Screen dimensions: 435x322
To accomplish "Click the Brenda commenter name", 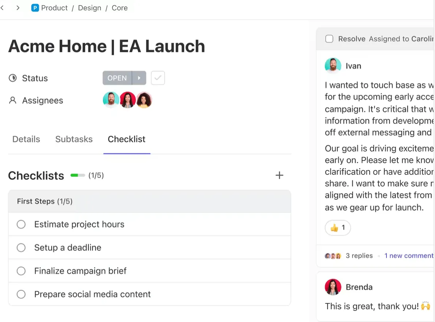I will (x=359, y=287).
